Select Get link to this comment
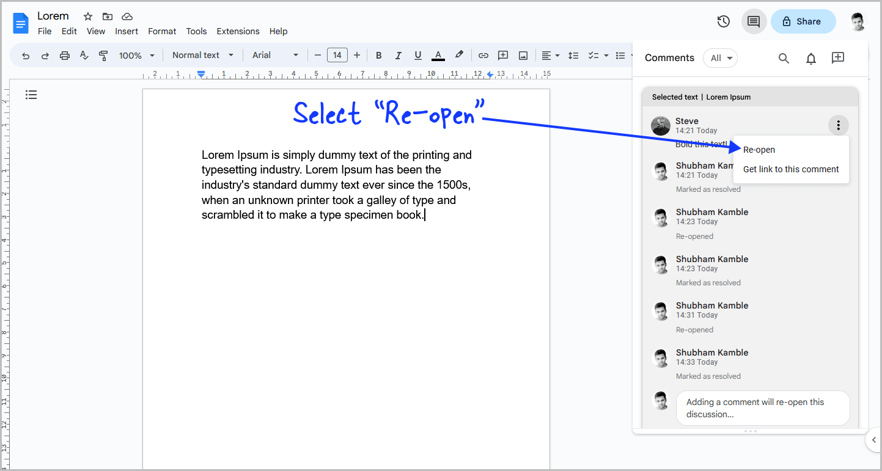 tap(791, 169)
